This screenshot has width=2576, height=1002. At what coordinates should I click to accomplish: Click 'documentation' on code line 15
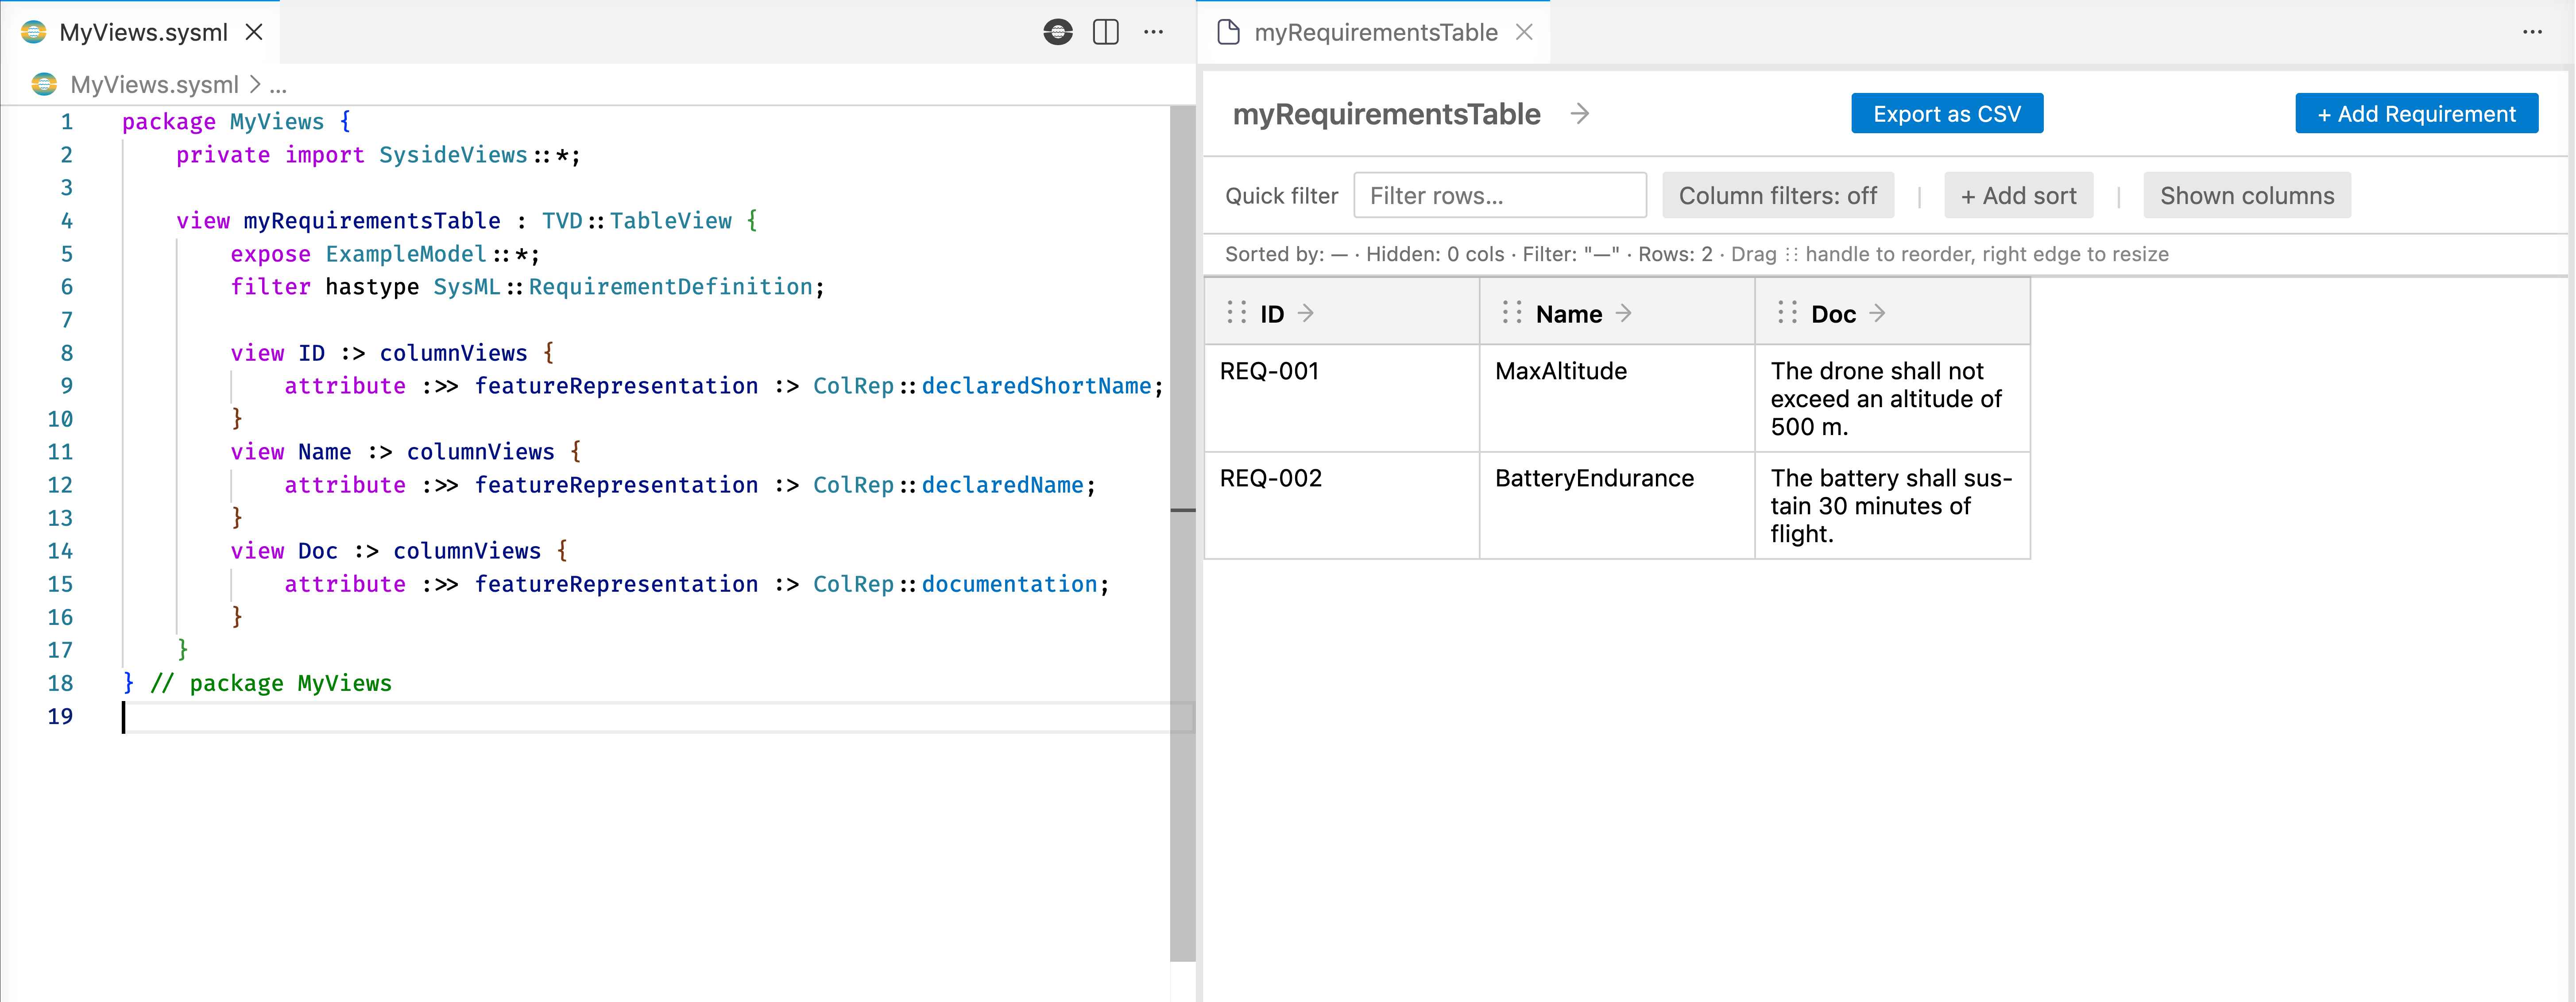point(1009,584)
